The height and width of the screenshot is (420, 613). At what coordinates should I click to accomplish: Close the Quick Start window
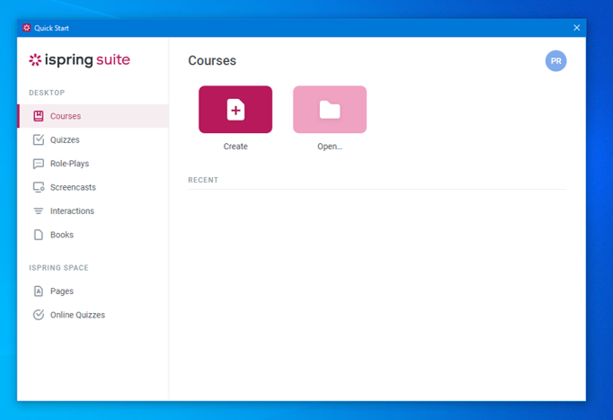click(577, 28)
